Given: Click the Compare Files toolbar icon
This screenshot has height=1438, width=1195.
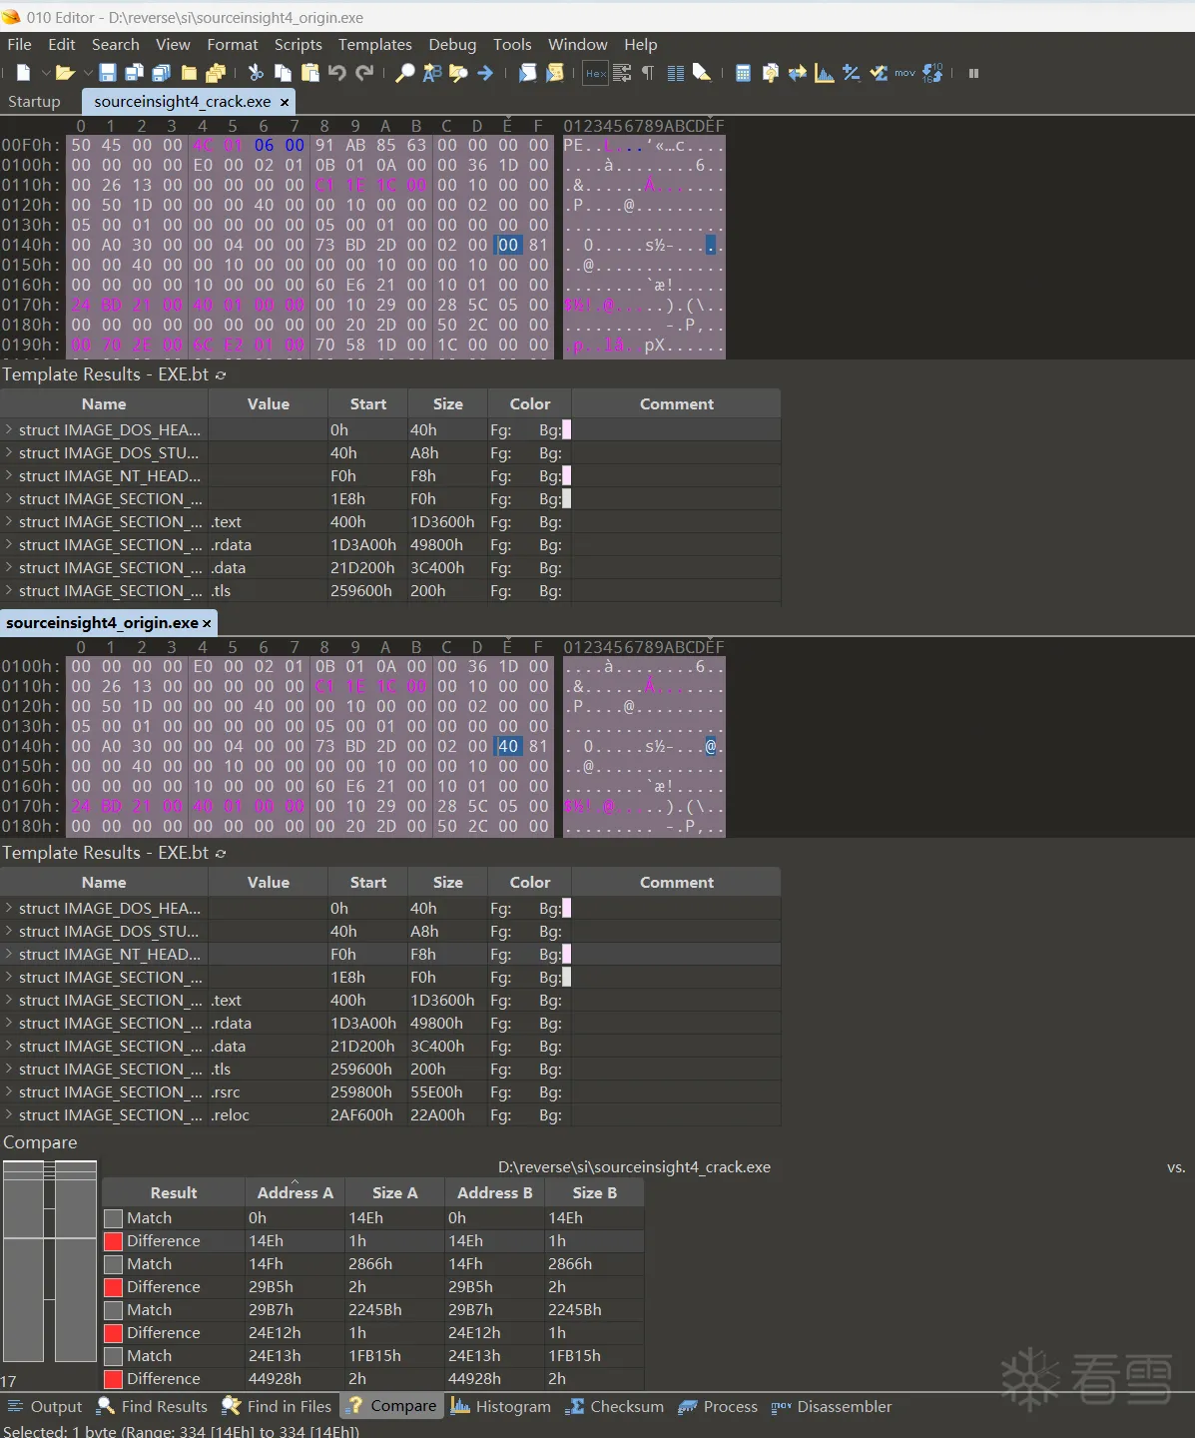Looking at the screenshot, I should click(x=771, y=73).
